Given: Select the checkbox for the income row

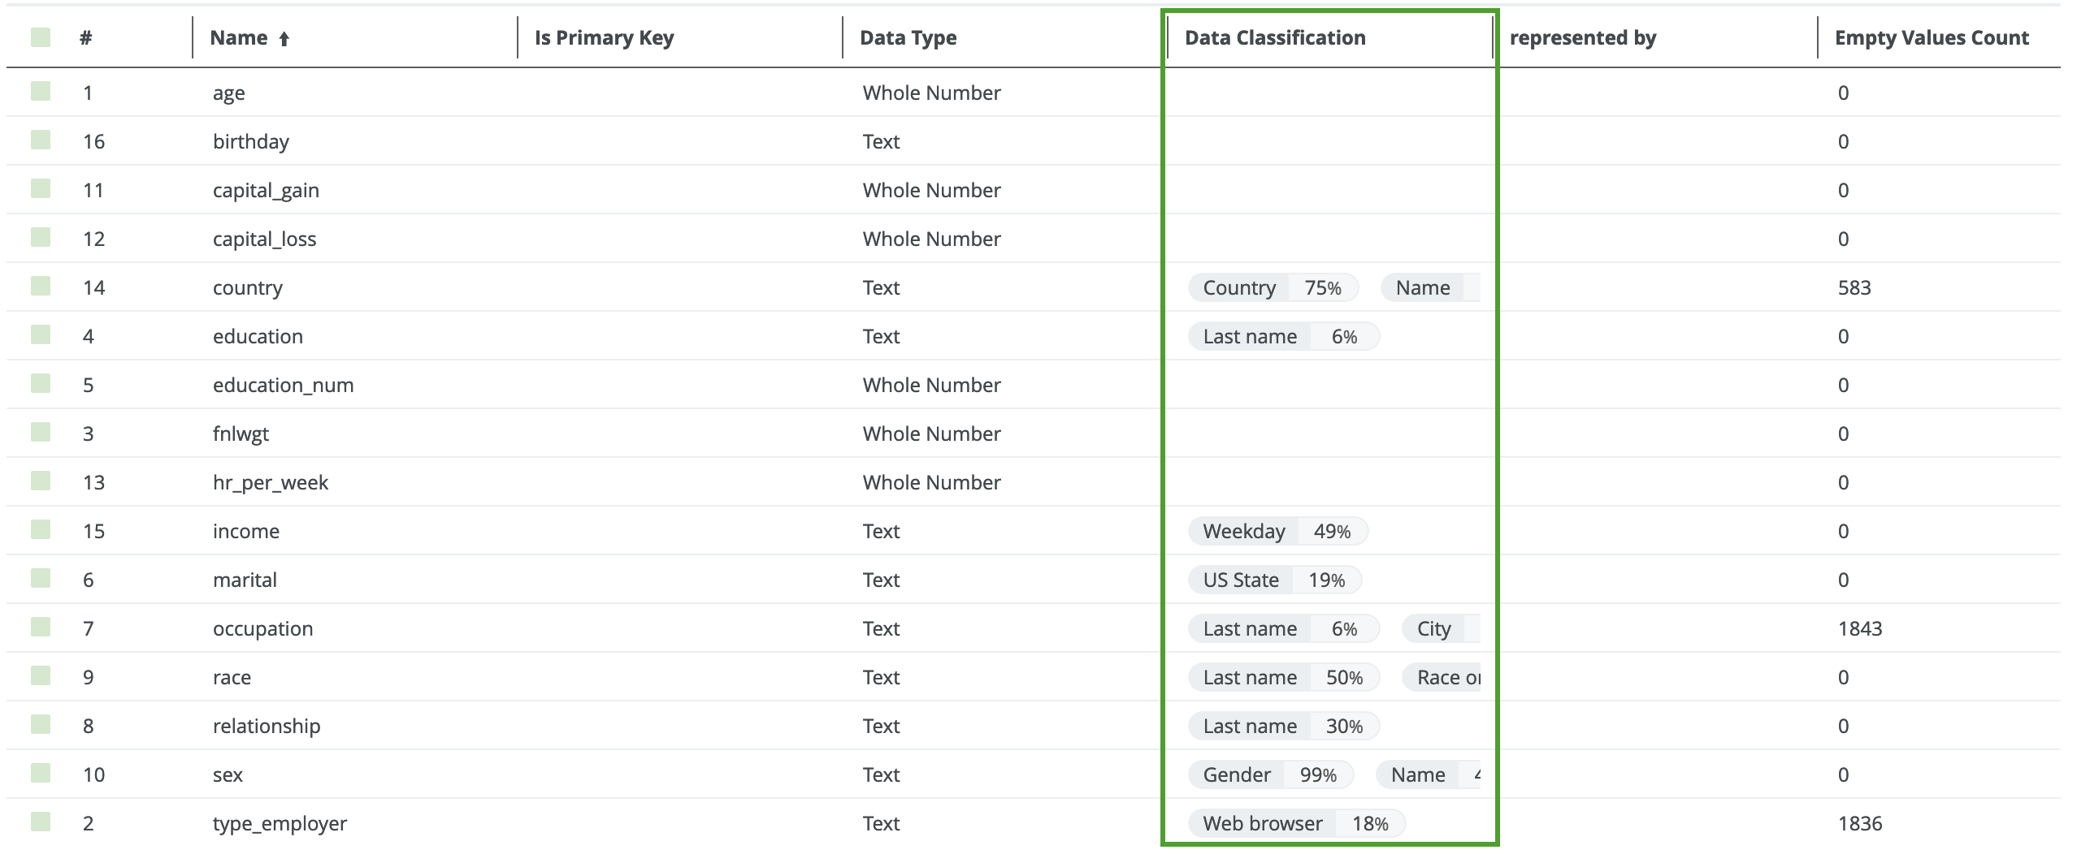Looking at the screenshot, I should 39,530.
